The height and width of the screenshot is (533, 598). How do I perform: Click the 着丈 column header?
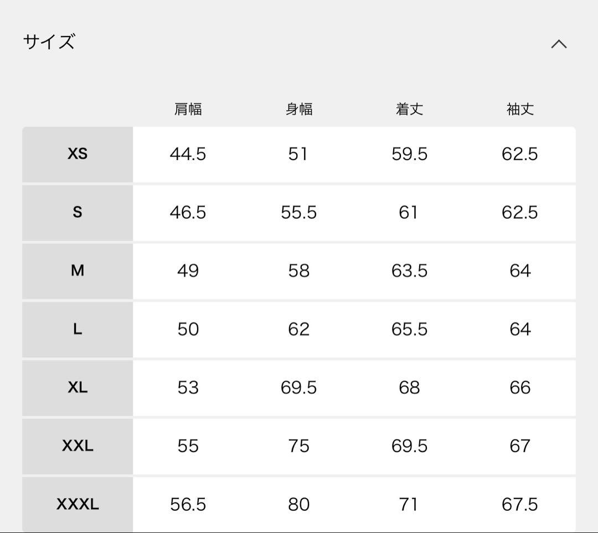pyautogui.click(x=410, y=109)
